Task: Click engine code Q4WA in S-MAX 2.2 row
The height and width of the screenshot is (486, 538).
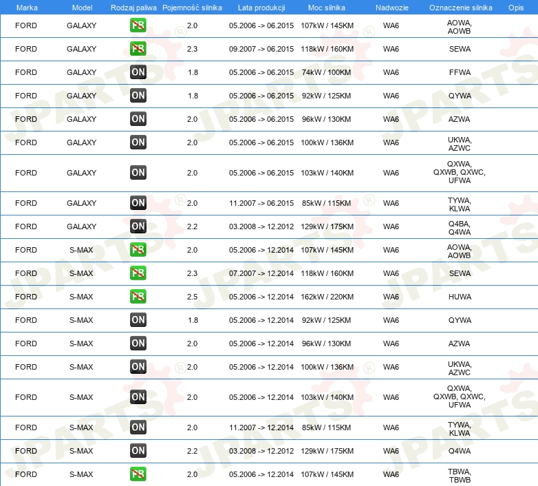Action: (460, 451)
